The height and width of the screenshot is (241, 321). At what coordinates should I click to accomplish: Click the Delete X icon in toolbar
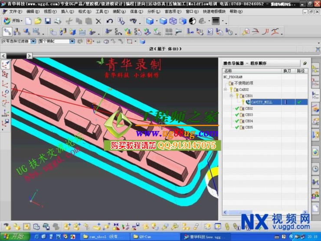point(98,21)
